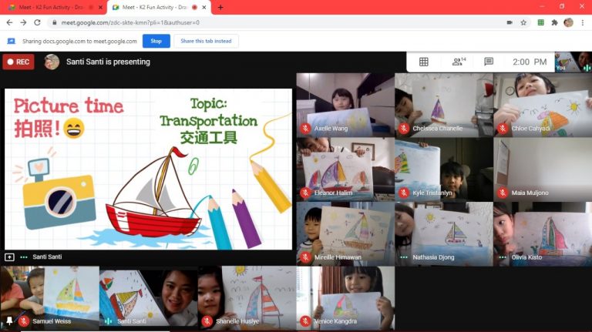592x332 pixels.
Task: Select Chloe Cahyadi's video tile
Action: (x=542, y=104)
